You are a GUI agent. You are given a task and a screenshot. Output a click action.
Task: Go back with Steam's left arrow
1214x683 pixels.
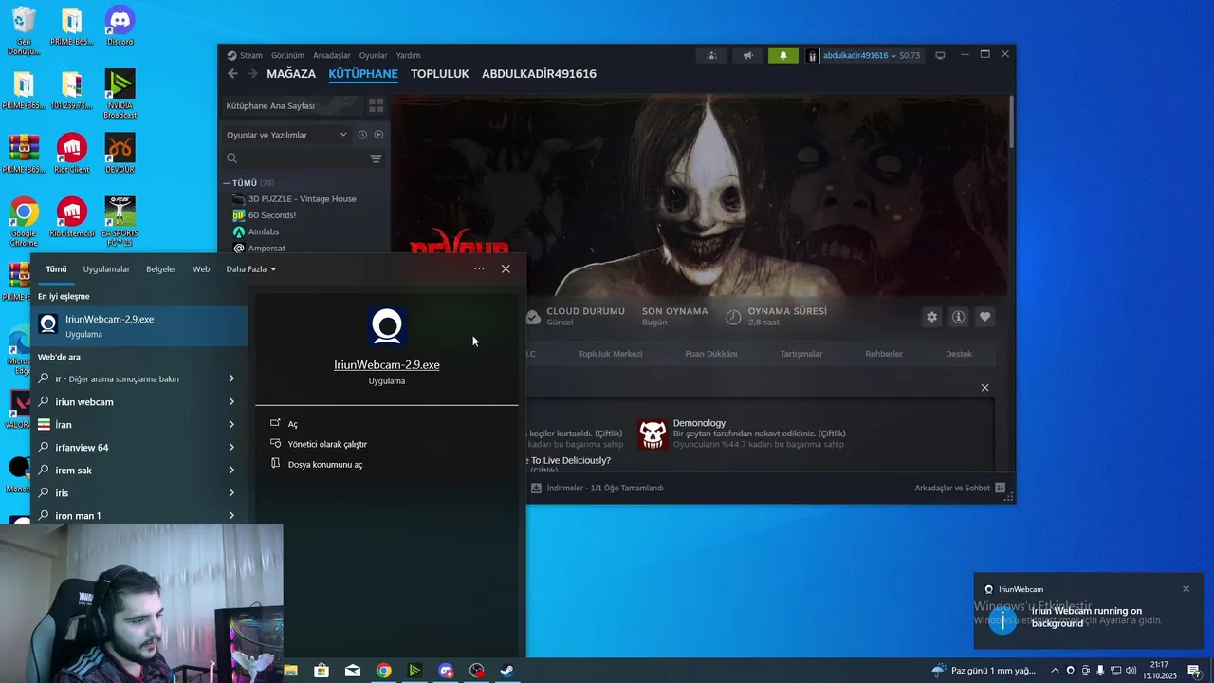(232, 73)
